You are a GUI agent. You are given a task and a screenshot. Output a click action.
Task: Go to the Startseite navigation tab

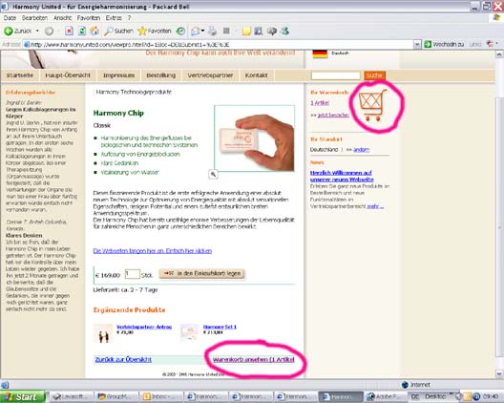pyautogui.click(x=20, y=75)
